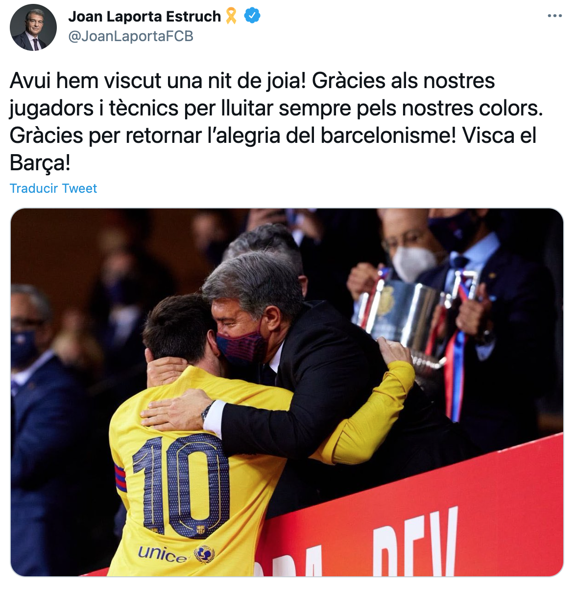Click the tweet text starting with Avui
The height and width of the screenshot is (591, 575).
point(277,122)
